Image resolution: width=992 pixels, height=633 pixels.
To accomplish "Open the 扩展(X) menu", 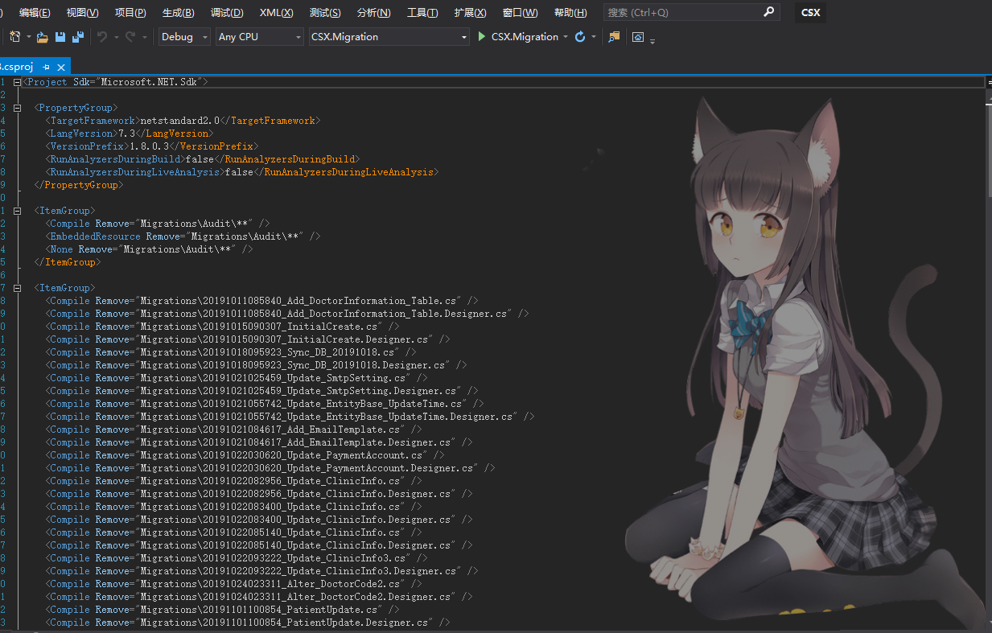I will [470, 13].
